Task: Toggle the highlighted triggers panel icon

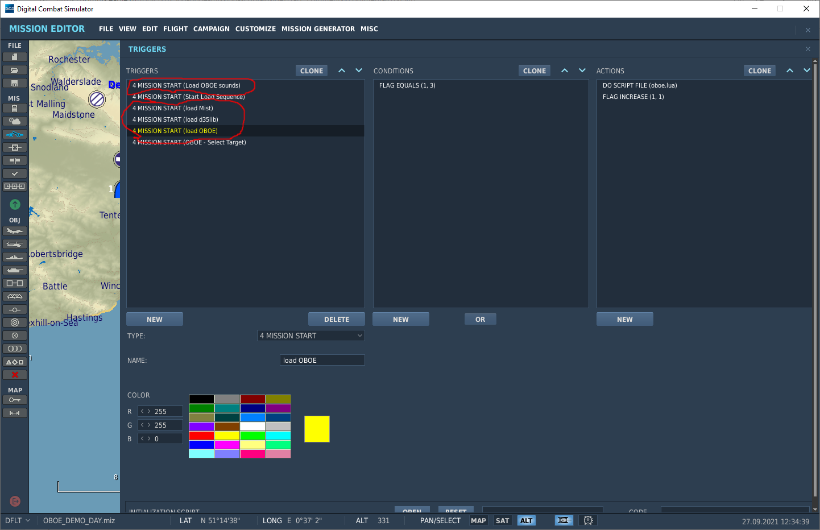Action: tap(15, 135)
